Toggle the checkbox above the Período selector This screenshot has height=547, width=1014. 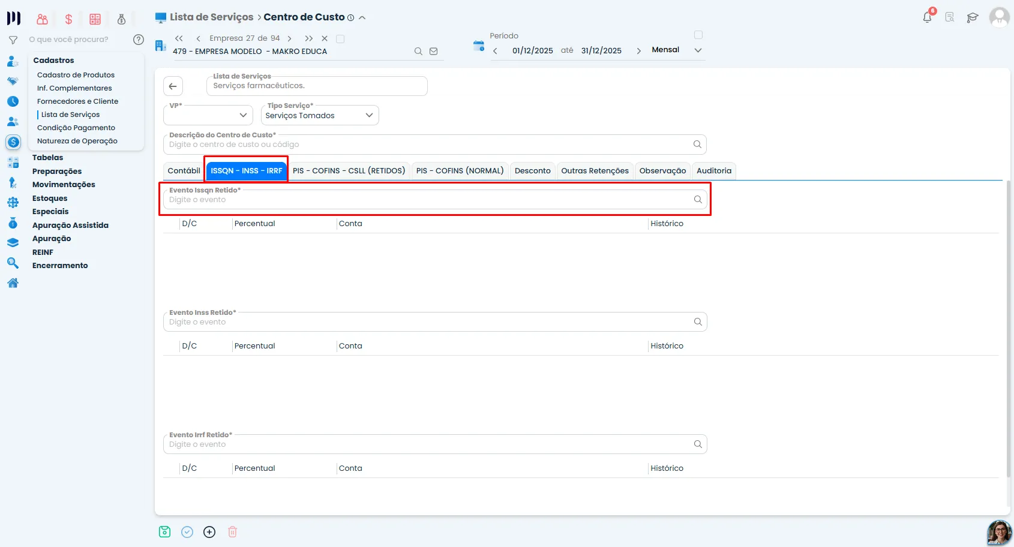pyautogui.click(x=698, y=35)
